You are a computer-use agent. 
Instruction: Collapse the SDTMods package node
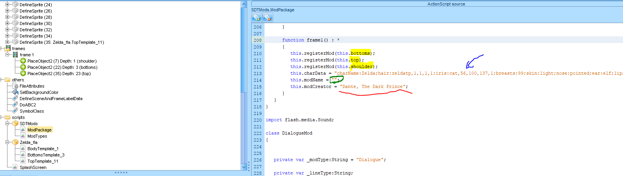pos(7,124)
